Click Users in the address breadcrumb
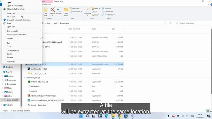The image size is (212, 119). pos(49,23)
